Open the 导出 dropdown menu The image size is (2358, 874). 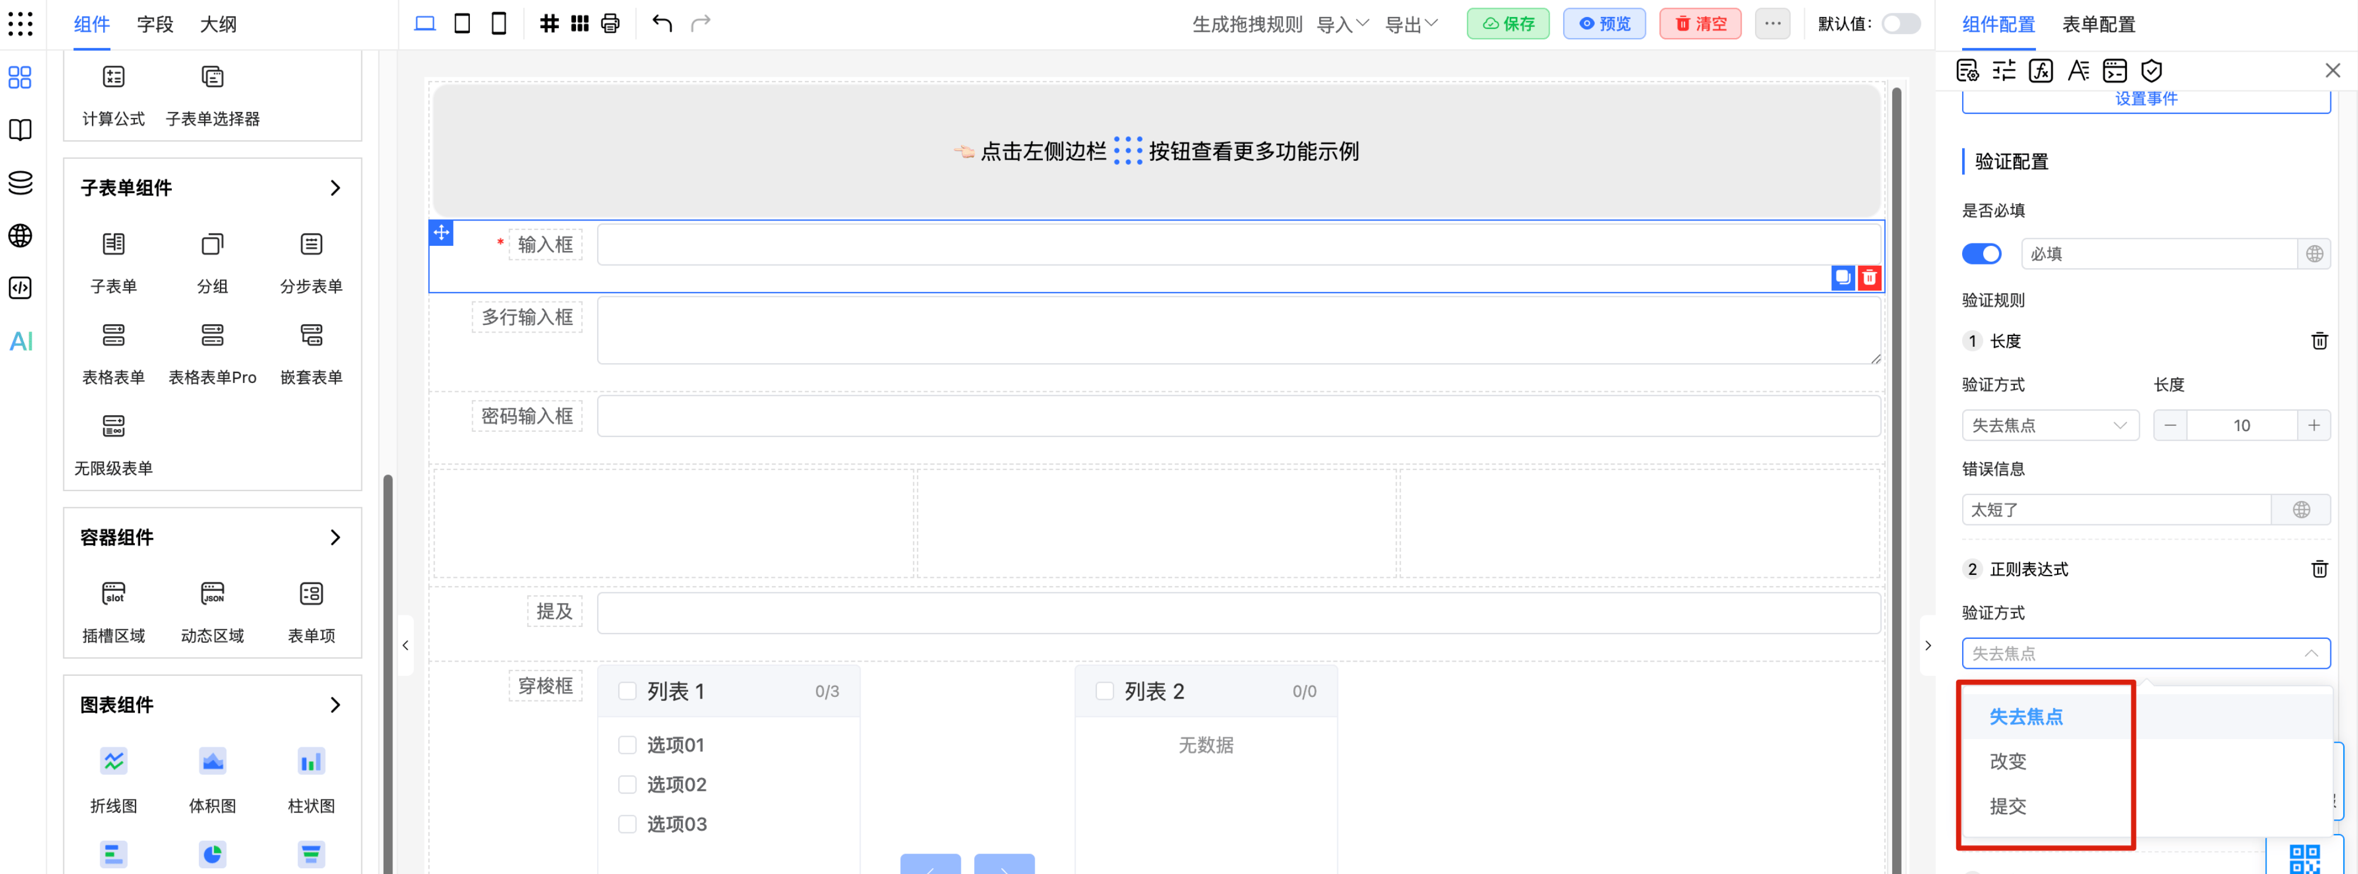(x=1411, y=24)
